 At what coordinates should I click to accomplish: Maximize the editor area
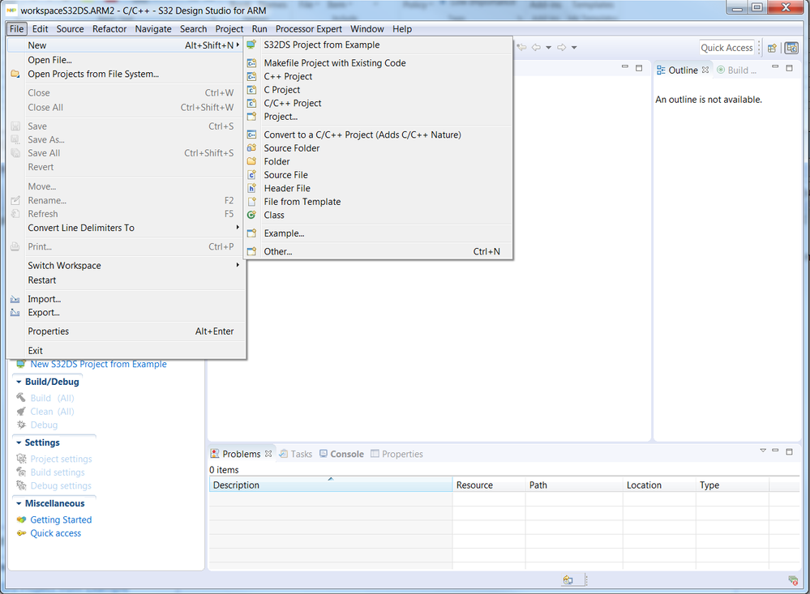[639, 67]
